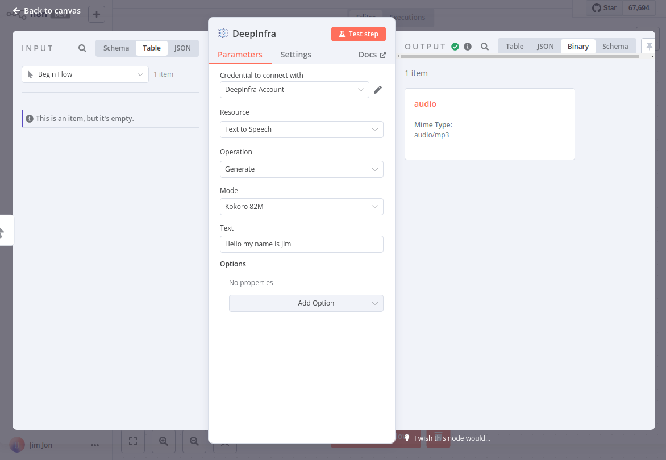Click the audio binary output title
The width and height of the screenshot is (666, 460).
point(425,104)
